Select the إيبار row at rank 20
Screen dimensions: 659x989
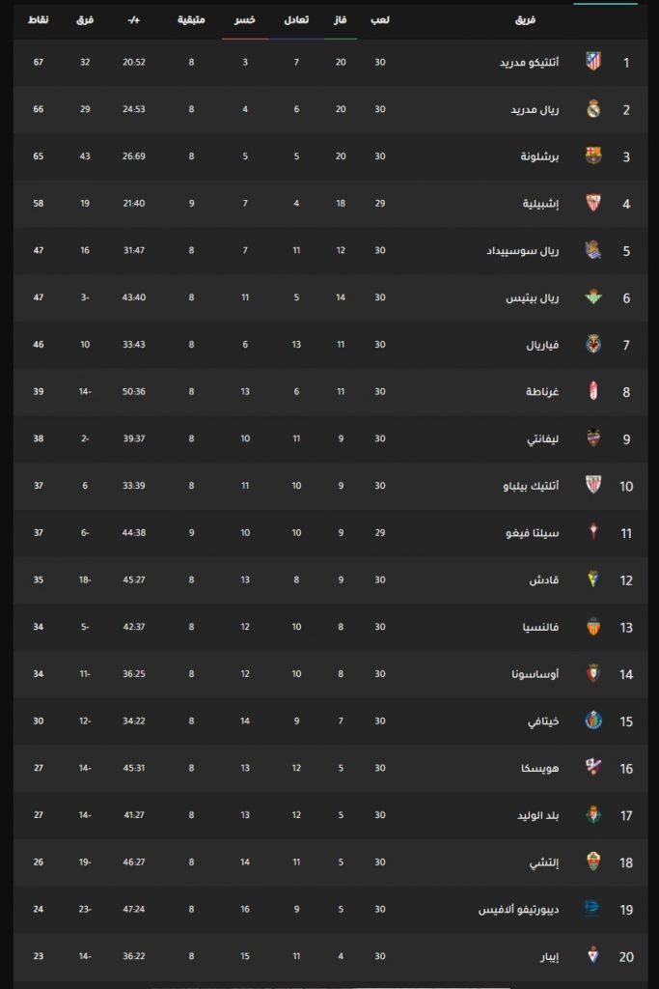pos(330,956)
